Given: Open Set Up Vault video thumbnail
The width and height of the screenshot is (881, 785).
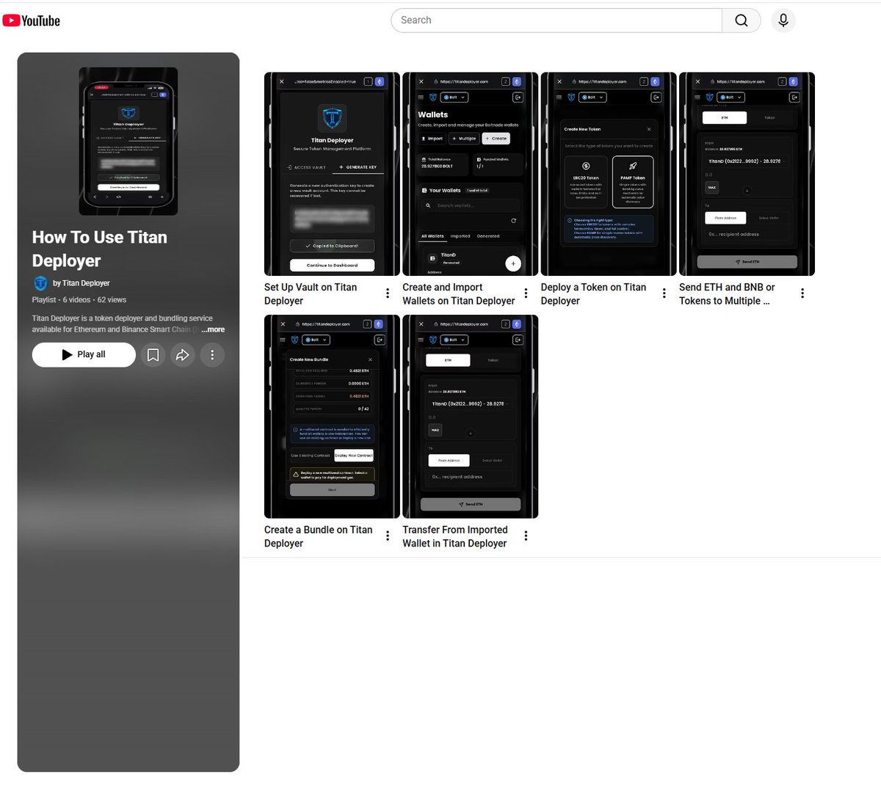Looking at the screenshot, I should (x=332, y=174).
